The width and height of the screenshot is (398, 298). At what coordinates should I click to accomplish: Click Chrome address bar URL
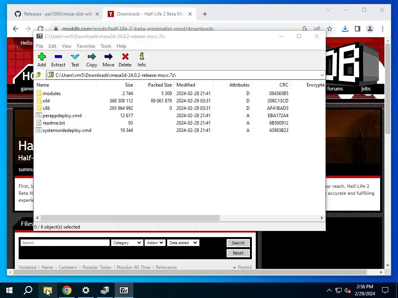(138, 29)
